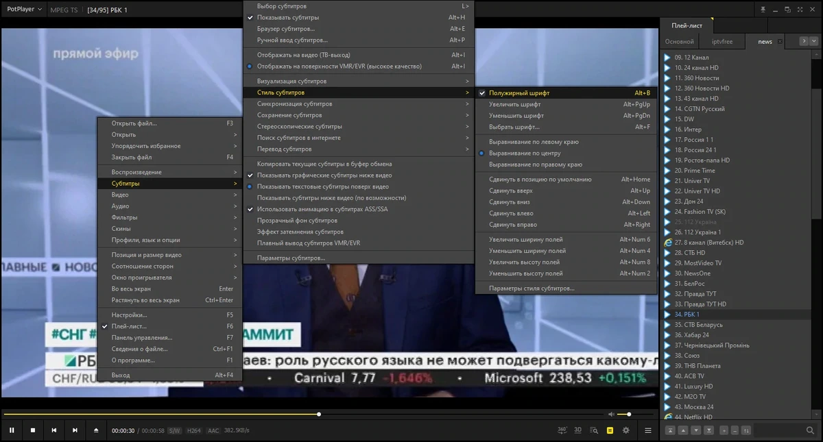The image size is (823, 442).
Task: Pause playback with the pause button
Action: [x=12, y=430]
